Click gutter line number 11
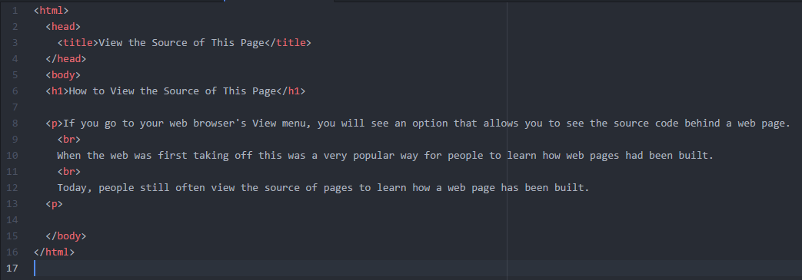Viewport: 802px width, 280px height. (x=13, y=172)
